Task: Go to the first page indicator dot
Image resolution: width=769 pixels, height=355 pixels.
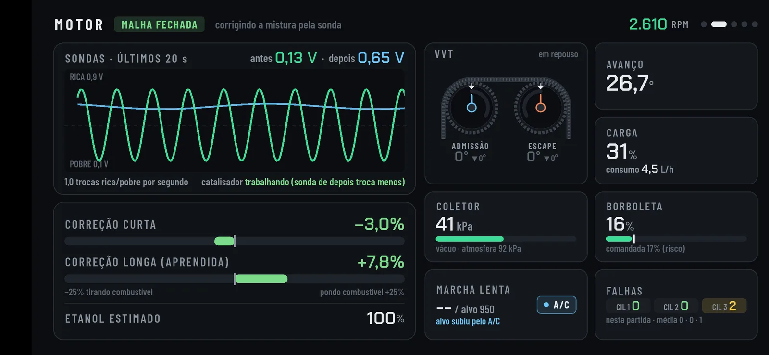Action: point(704,24)
